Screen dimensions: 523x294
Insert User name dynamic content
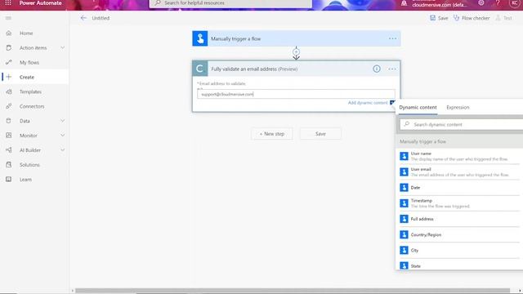coord(459,156)
